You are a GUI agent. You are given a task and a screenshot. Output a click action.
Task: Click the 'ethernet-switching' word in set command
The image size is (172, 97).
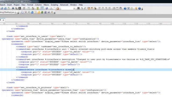click(x=89, y=49)
